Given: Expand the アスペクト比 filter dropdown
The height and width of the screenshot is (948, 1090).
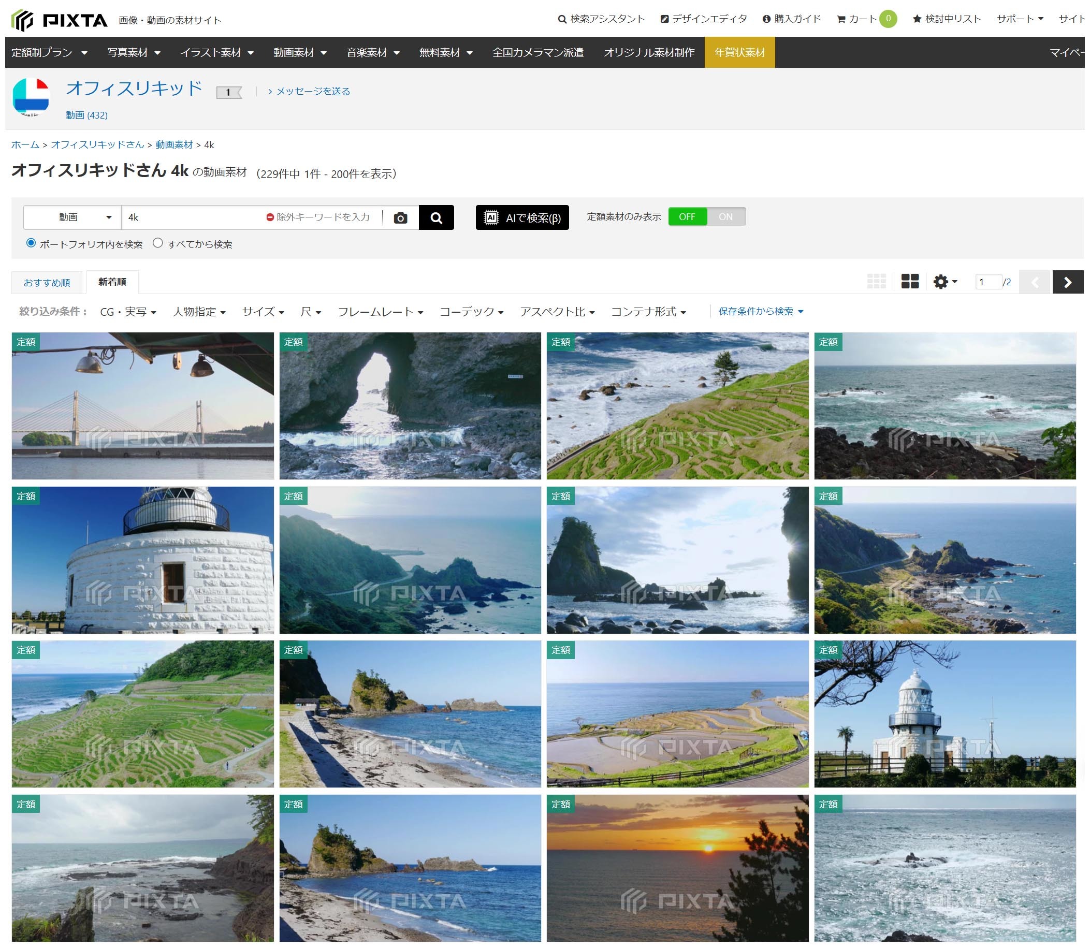Looking at the screenshot, I should 557,312.
